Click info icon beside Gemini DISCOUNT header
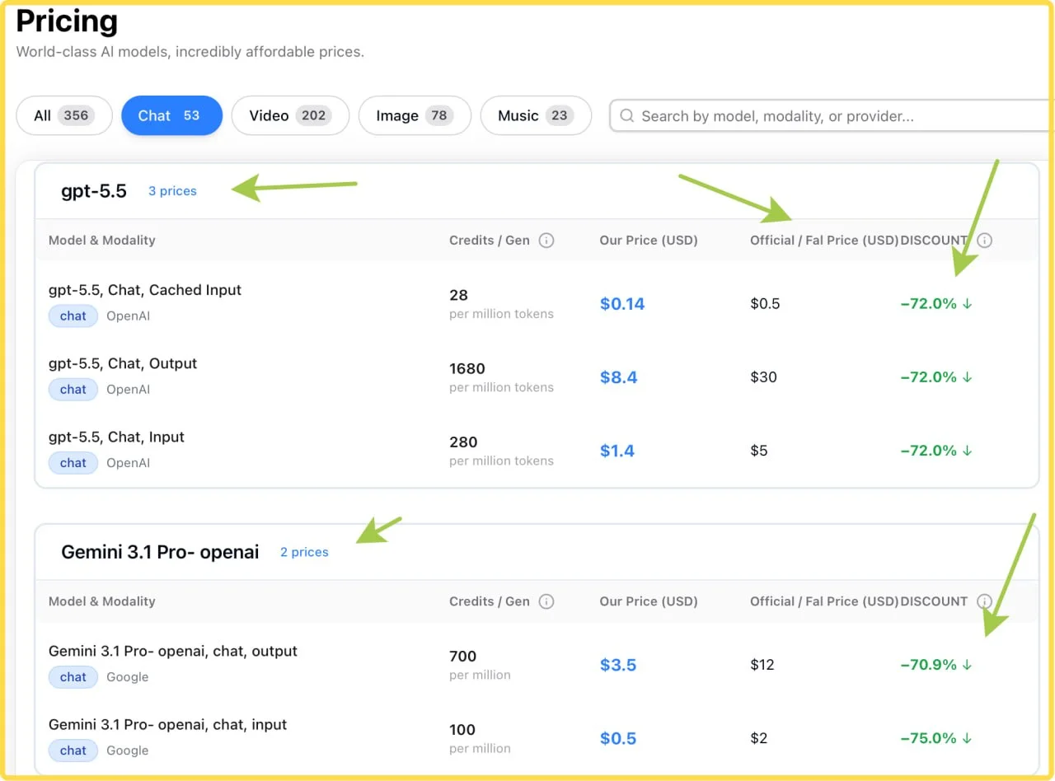 tap(984, 601)
